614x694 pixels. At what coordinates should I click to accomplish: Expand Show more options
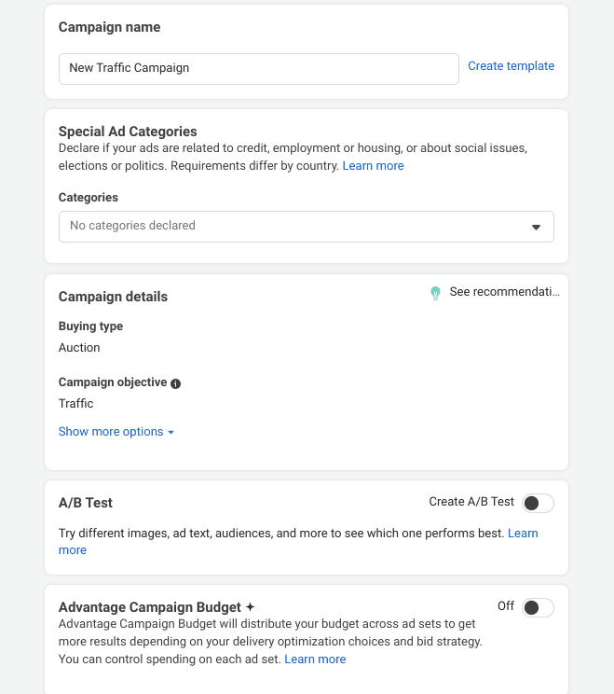[x=111, y=432]
